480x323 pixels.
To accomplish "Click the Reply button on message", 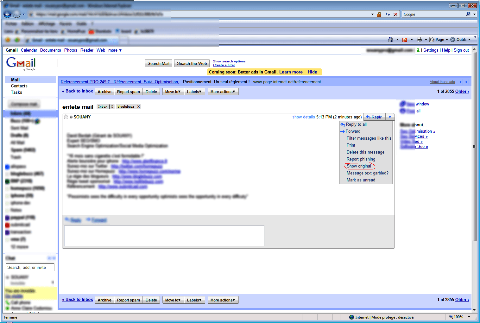I will tap(374, 117).
